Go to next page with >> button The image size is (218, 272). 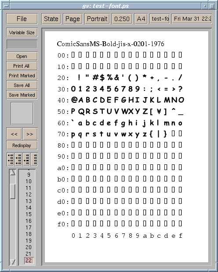[x=30, y=134]
